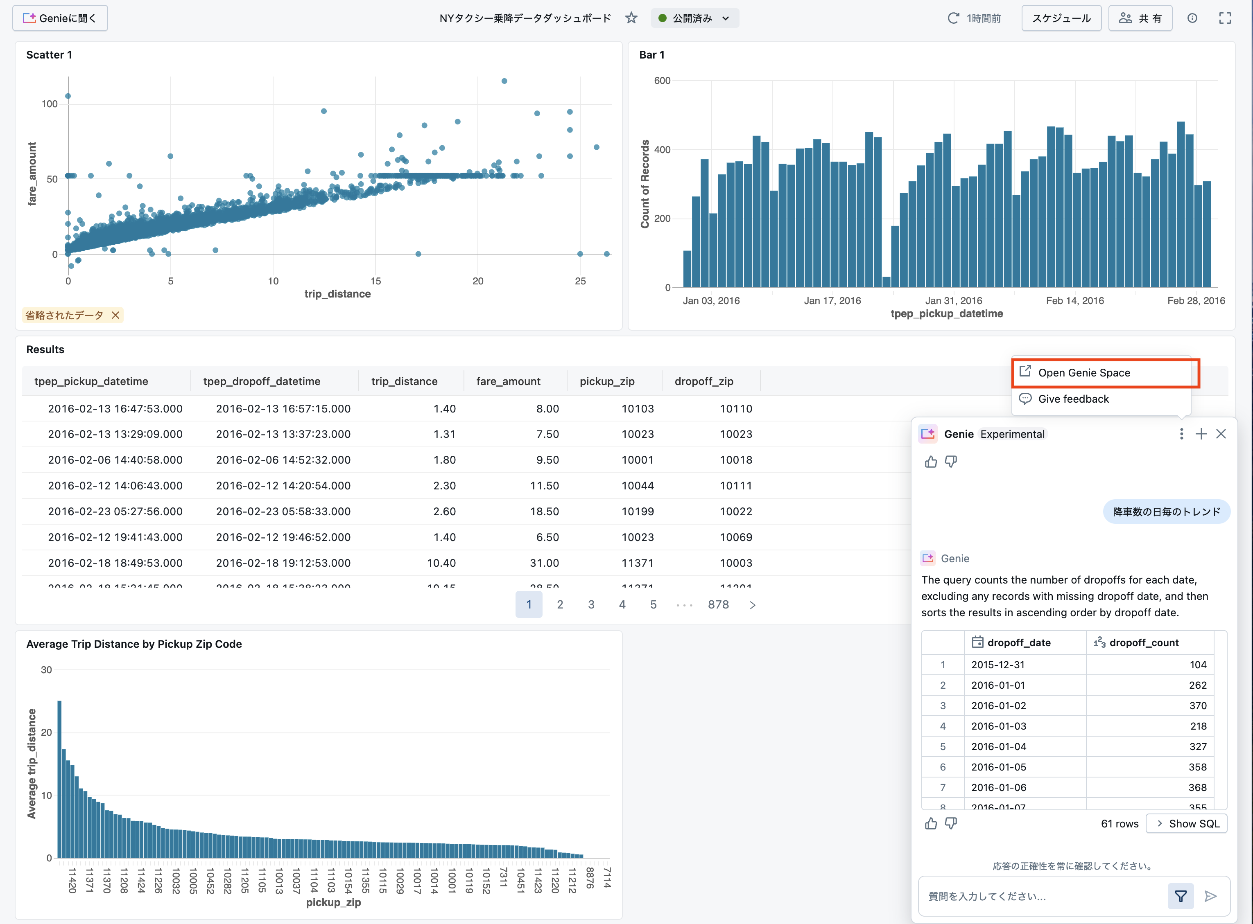Choose Give feedback from the menu

[x=1073, y=399]
